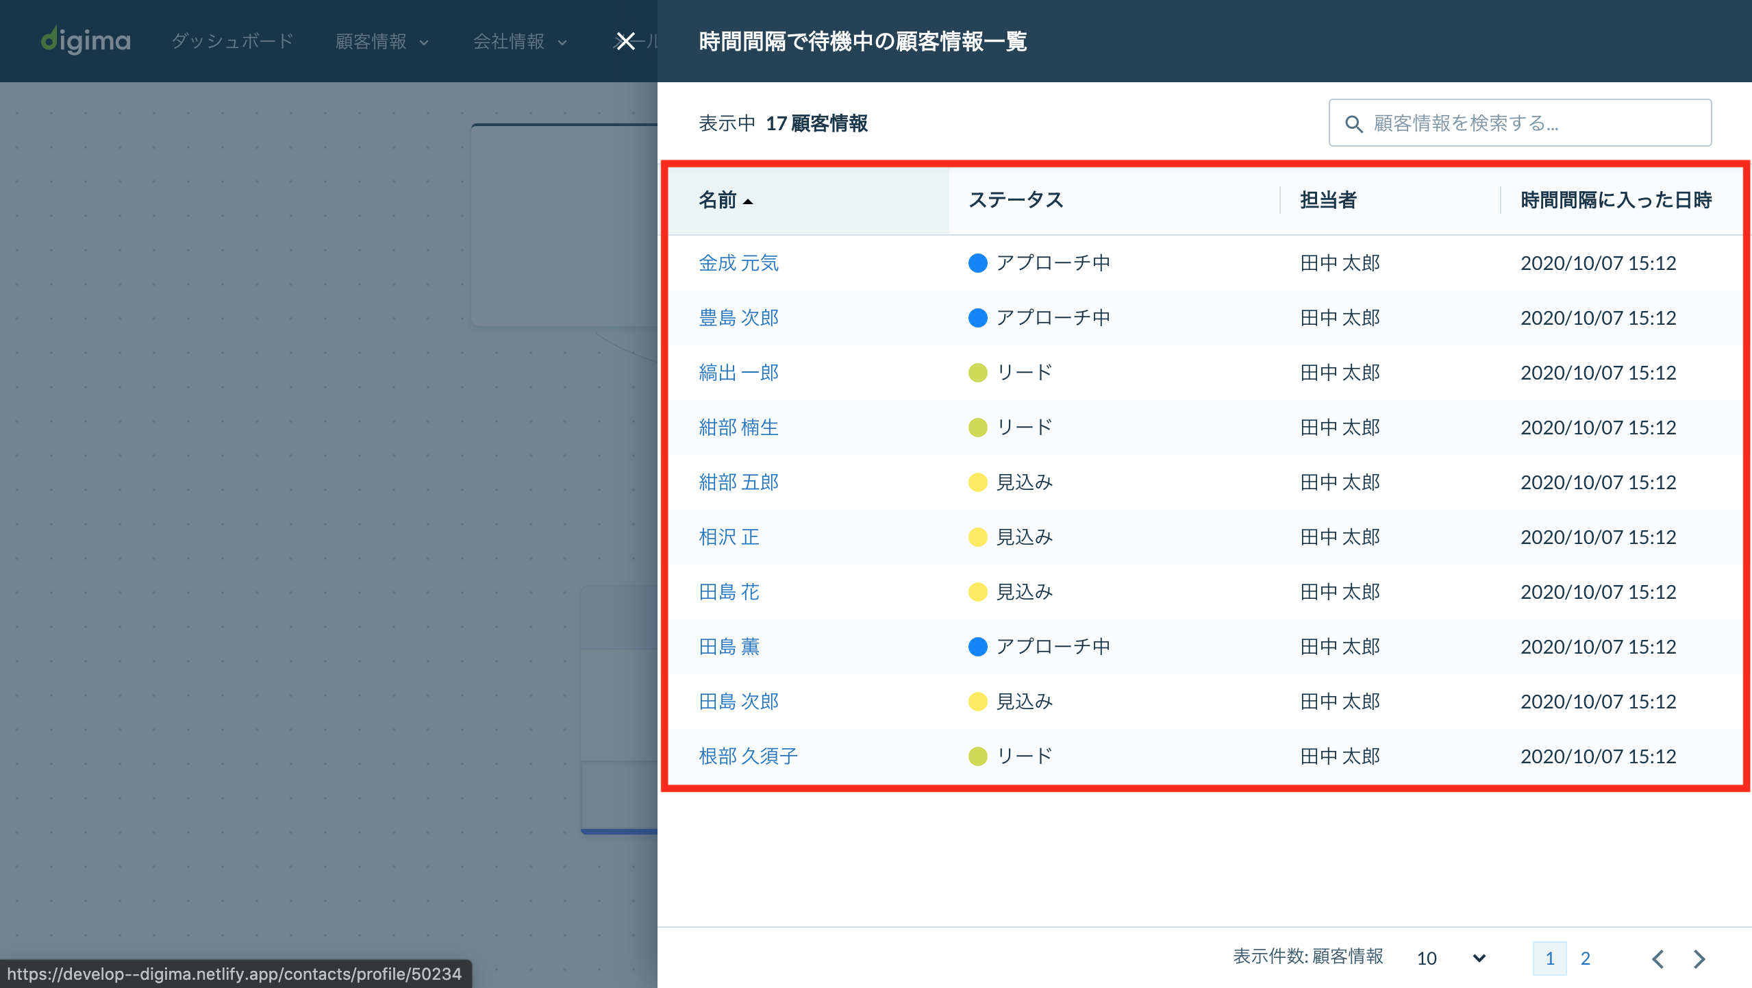Sort by the ステータス column header

coord(1016,200)
